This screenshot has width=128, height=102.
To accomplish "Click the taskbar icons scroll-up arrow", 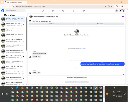I will [104, 87].
